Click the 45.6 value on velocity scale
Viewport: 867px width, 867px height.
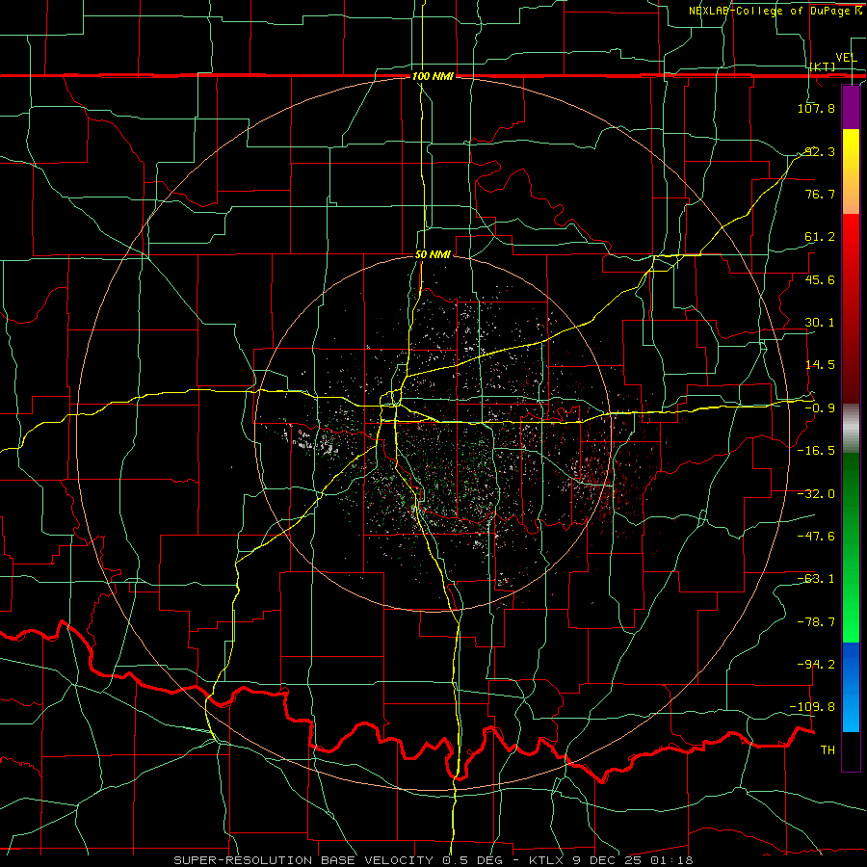pyautogui.click(x=820, y=279)
